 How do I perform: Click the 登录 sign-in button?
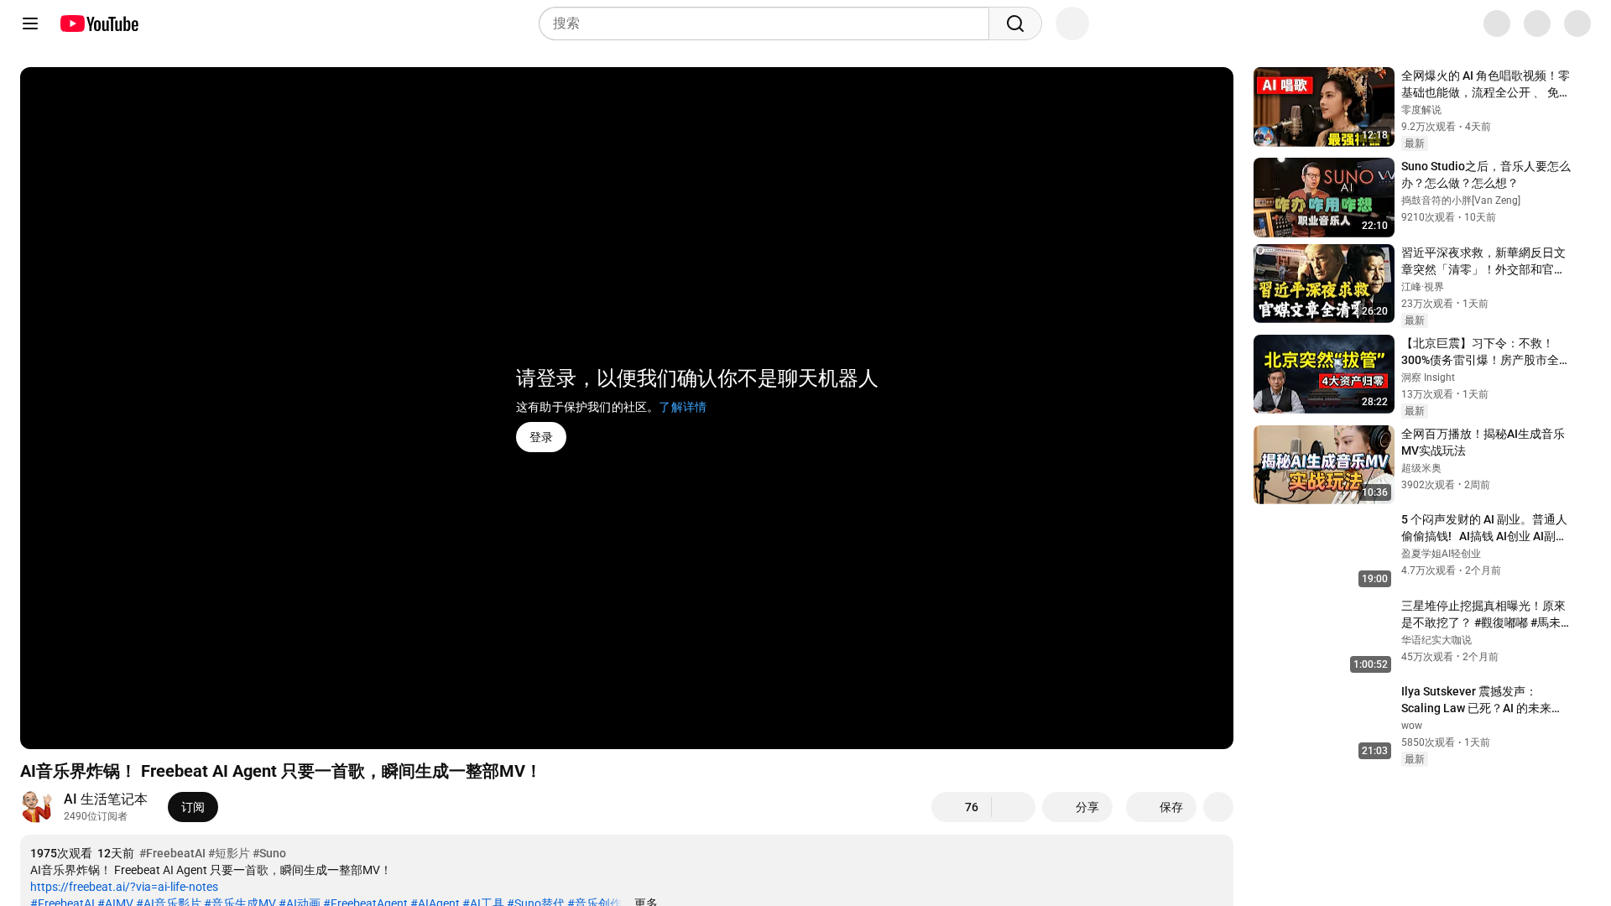(540, 437)
